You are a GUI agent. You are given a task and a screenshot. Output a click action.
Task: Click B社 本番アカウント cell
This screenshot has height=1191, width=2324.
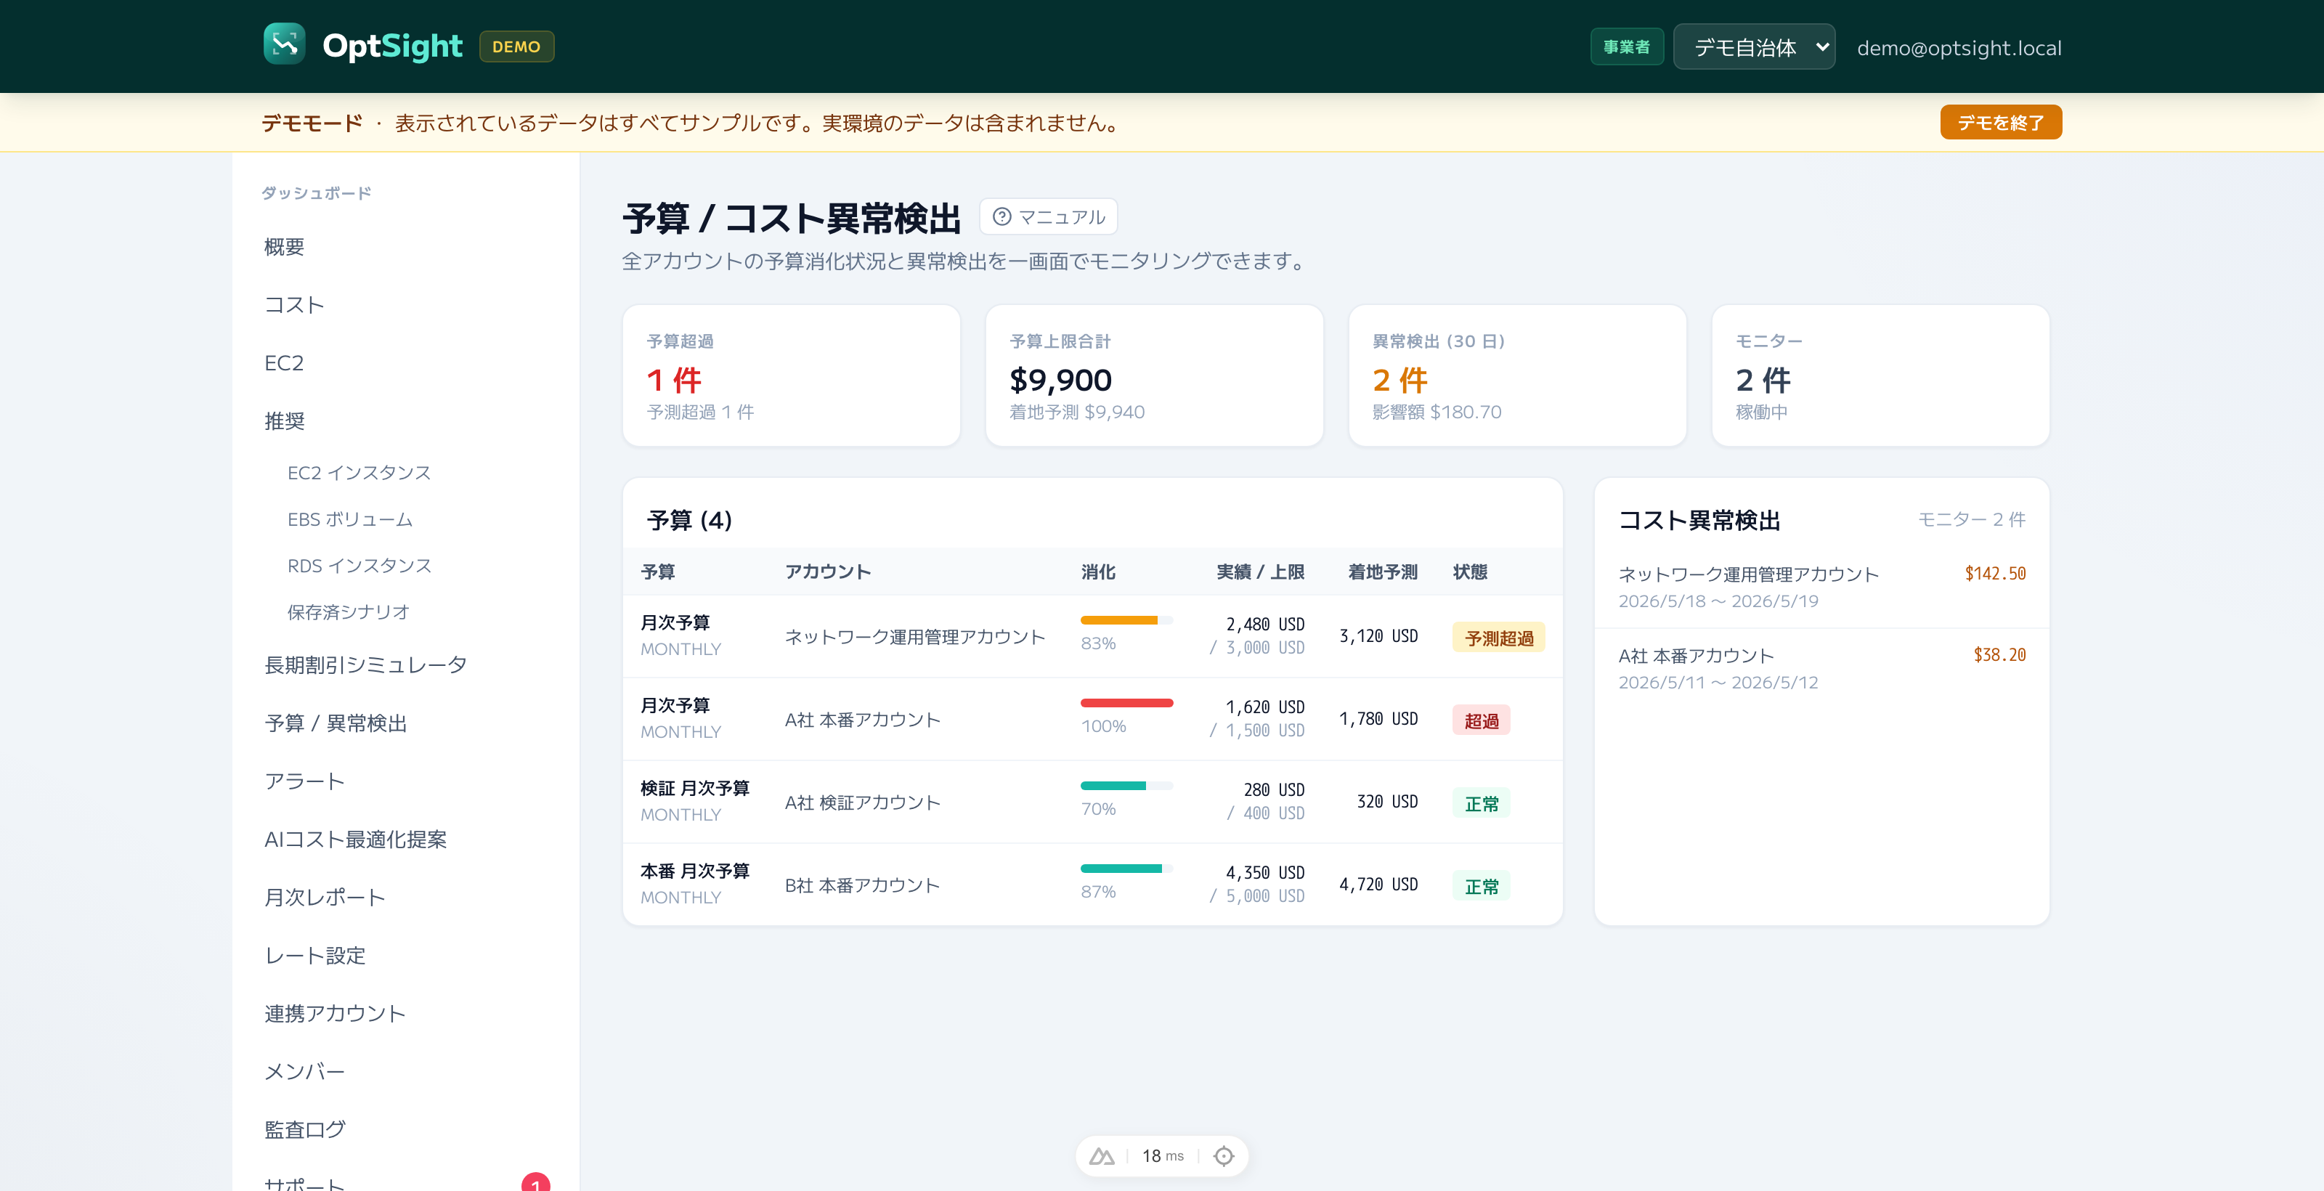[x=863, y=885]
